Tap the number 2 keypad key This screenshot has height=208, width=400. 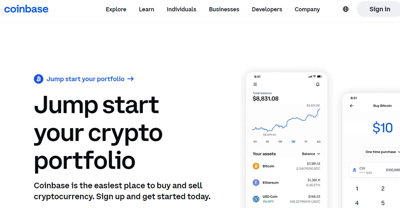pos(383,189)
